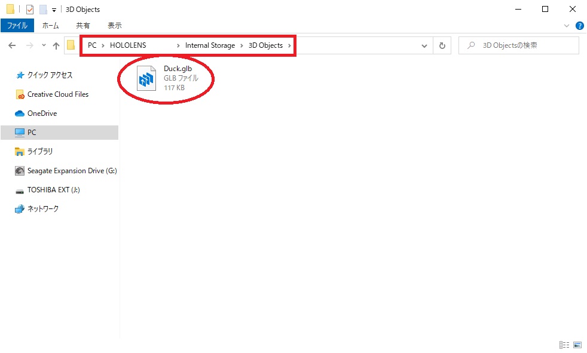The height and width of the screenshot is (353, 587).
Task: Minimize the 3D Objects window
Action: (518, 10)
